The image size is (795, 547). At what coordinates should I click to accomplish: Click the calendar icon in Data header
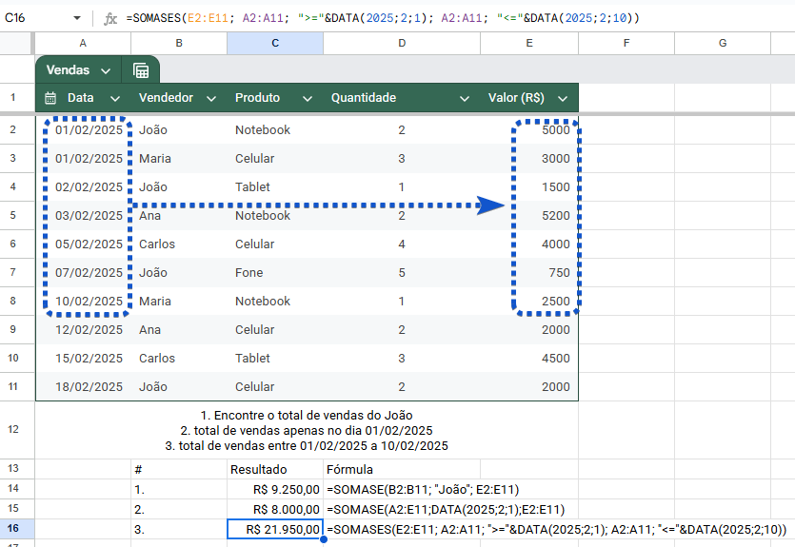tap(50, 98)
